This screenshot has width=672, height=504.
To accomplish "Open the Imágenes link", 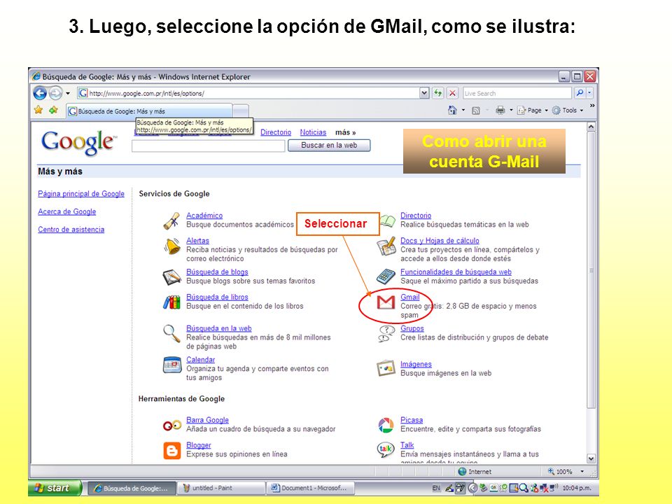I will [x=416, y=364].
